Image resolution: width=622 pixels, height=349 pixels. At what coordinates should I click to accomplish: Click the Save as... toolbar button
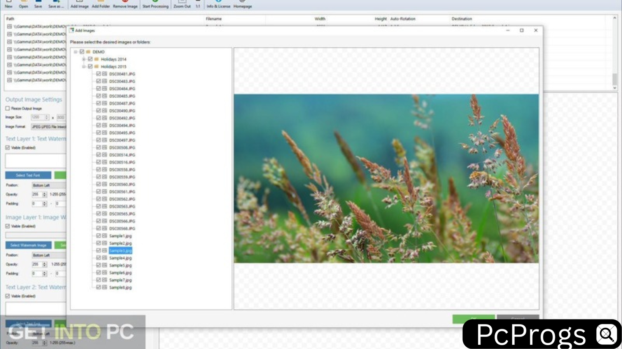pyautogui.click(x=56, y=4)
